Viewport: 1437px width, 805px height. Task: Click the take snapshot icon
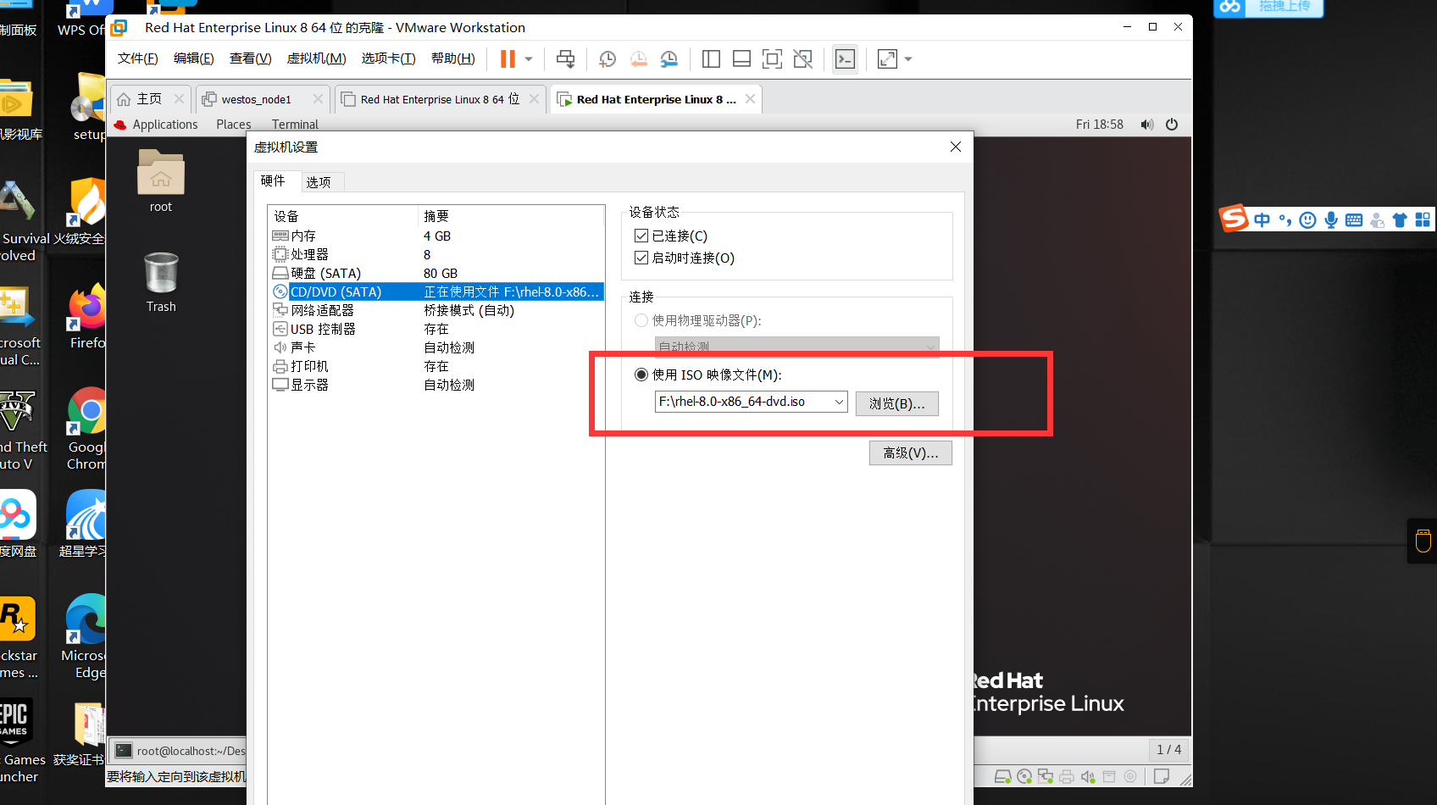[x=608, y=58]
